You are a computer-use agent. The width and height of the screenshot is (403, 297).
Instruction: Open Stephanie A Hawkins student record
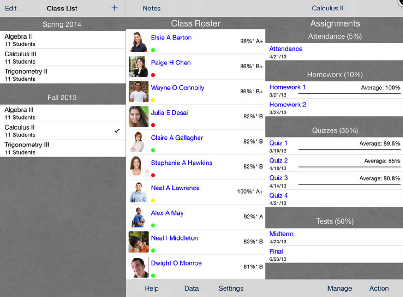pyautogui.click(x=182, y=163)
